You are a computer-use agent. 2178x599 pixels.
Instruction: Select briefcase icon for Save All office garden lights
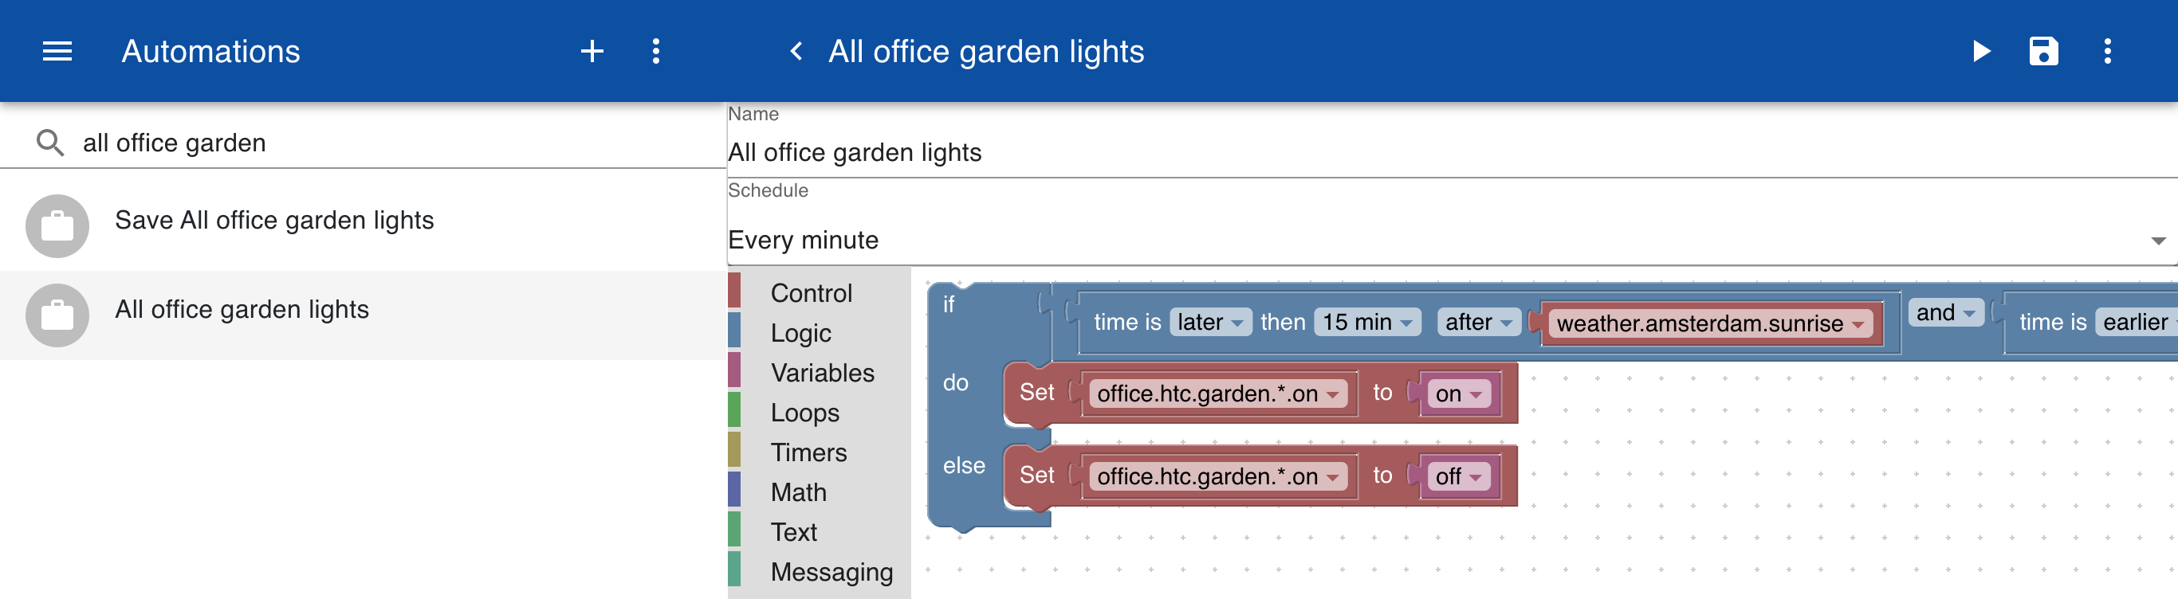click(x=57, y=225)
